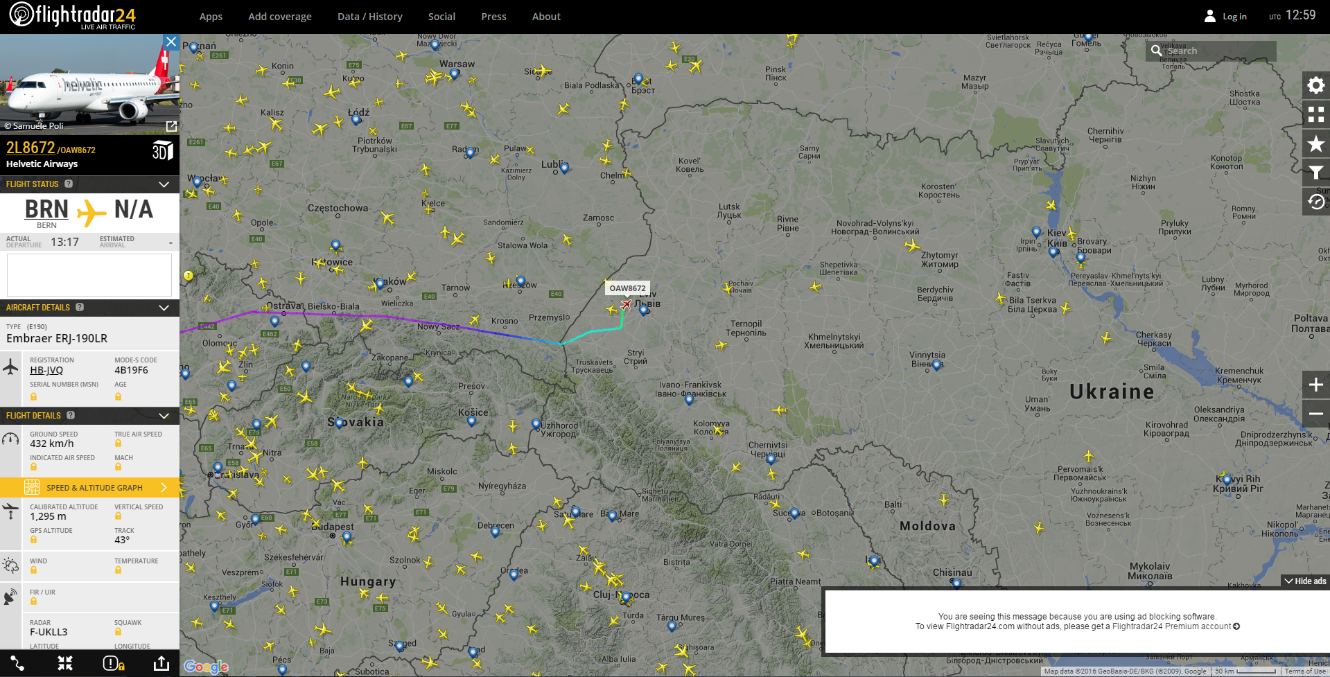1330x677 pixels.
Task: Click the Log in link
Action: coord(1234,17)
